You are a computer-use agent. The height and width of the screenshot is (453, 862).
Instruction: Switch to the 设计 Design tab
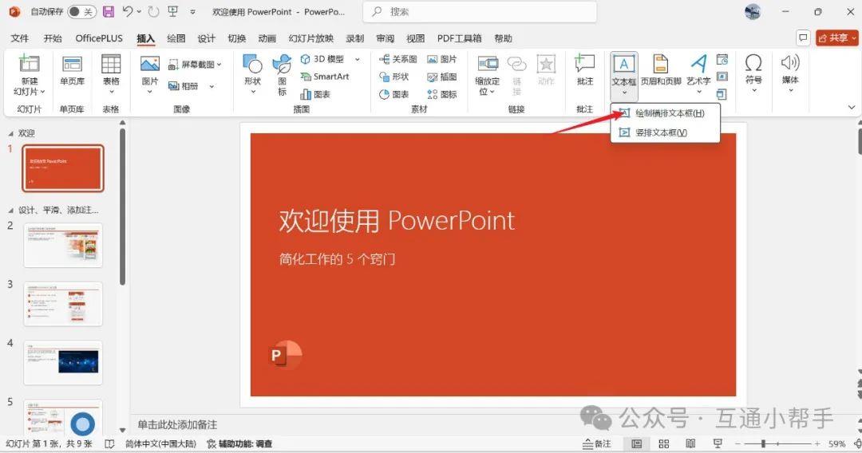pyautogui.click(x=206, y=38)
